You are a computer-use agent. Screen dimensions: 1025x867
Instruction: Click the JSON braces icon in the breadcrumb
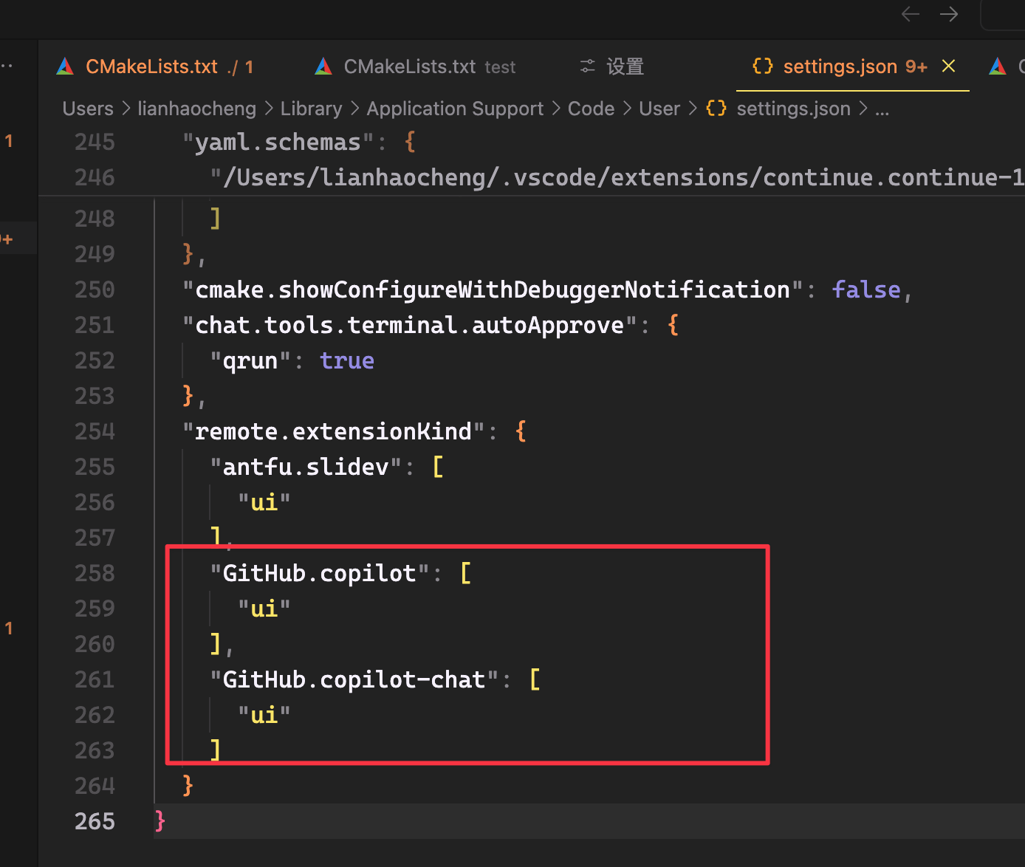coord(716,109)
